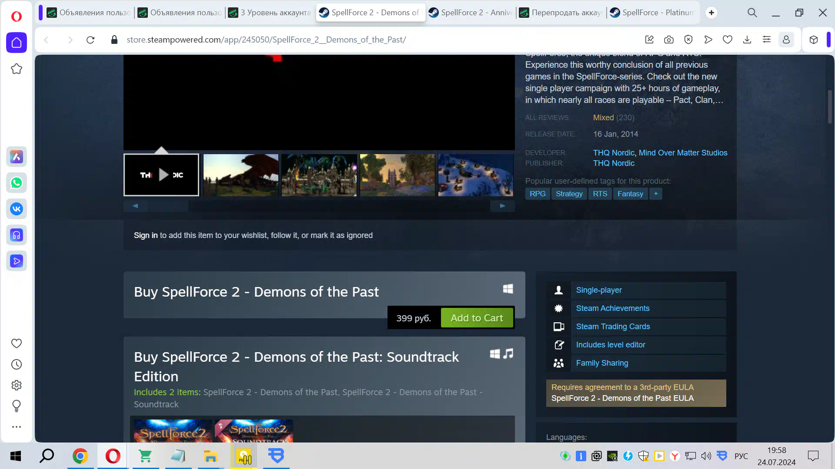This screenshot has width=835, height=469.
Task: Launch Chrome from the taskbar
Action: [x=80, y=456]
